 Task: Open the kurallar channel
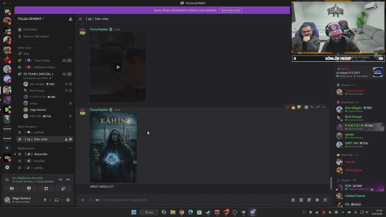(x=45, y=161)
